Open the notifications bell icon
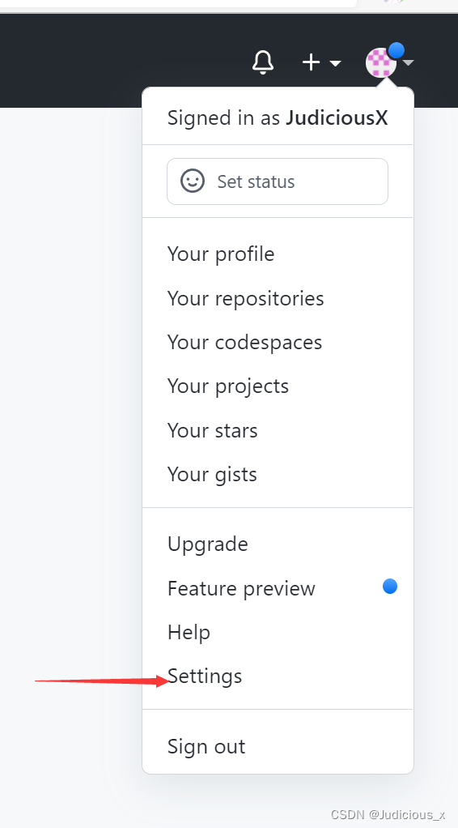458x828 pixels. 263,62
